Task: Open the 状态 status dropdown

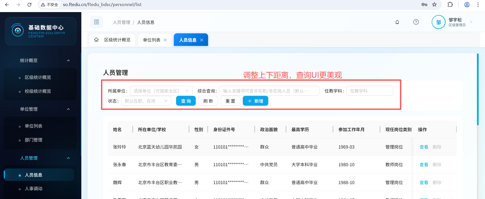Action: [146, 101]
